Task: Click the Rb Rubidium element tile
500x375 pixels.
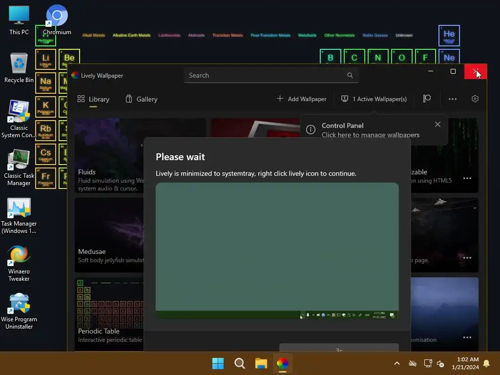Action: tap(45, 130)
